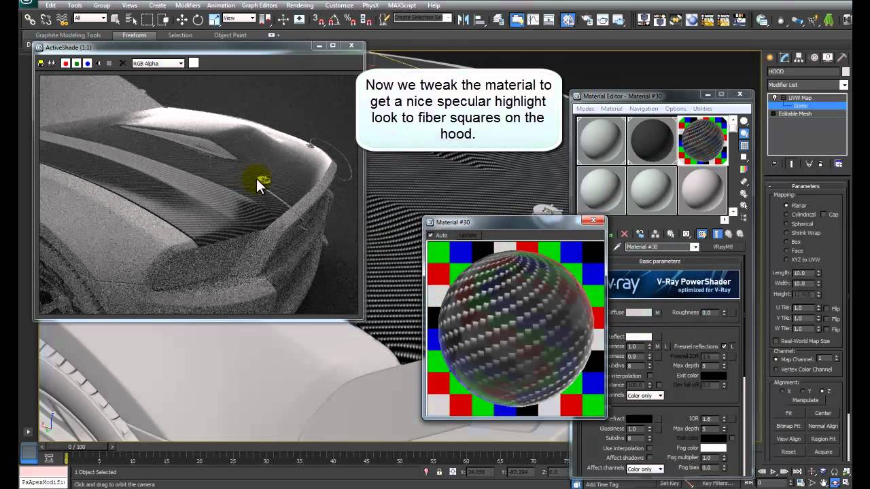Select Vertex Color Channel radio button
The width and height of the screenshot is (870, 489).
(776, 369)
